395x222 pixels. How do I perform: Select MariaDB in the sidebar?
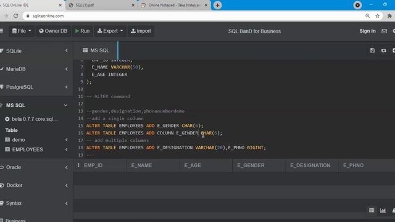(15, 69)
